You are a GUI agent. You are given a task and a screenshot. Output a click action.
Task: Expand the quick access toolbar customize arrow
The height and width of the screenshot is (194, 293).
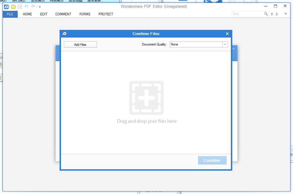pyautogui.click(x=40, y=7)
